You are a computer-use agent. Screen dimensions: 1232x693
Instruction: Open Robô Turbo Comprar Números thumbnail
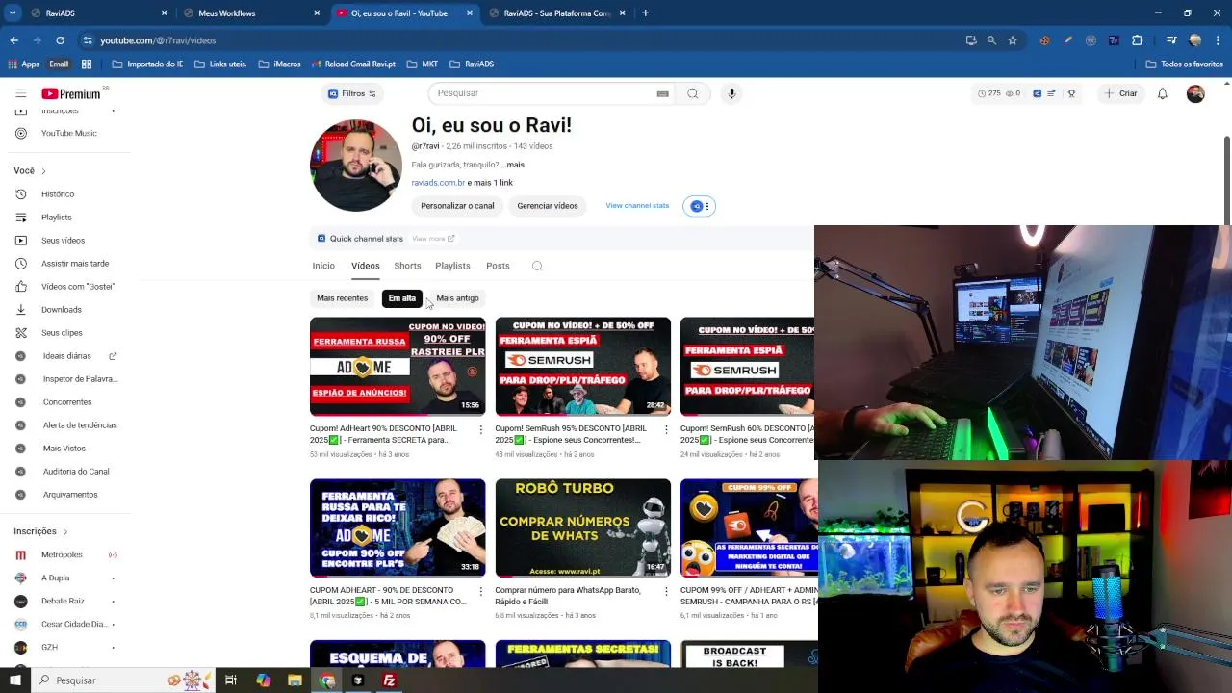pos(582,527)
